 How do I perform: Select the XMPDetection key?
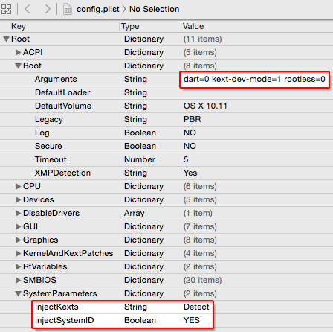[62, 173]
